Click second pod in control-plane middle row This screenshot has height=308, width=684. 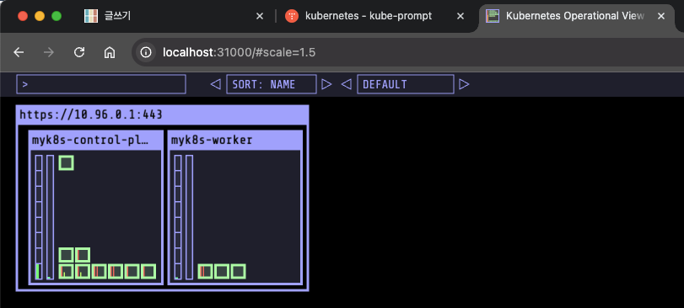tap(83, 255)
